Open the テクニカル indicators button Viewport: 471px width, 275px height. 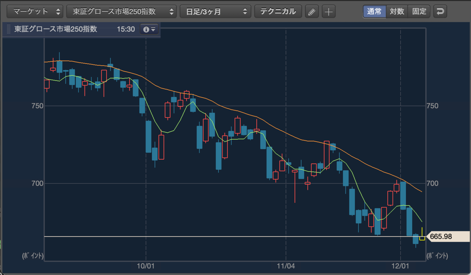pyautogui.click(x=278, y=11)
